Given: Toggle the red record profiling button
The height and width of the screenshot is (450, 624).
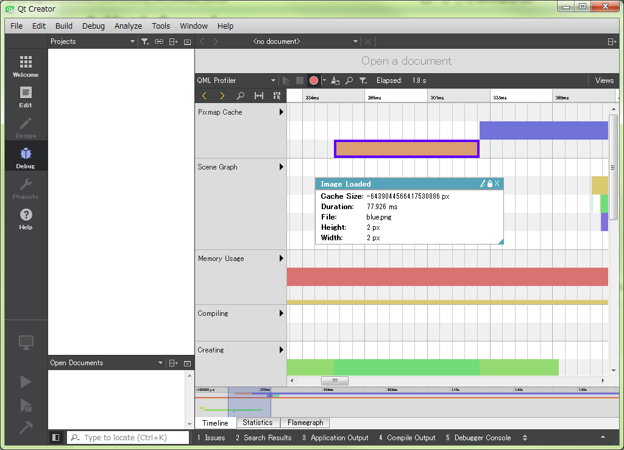Looking at the screenshot, I should pos(314,80).
